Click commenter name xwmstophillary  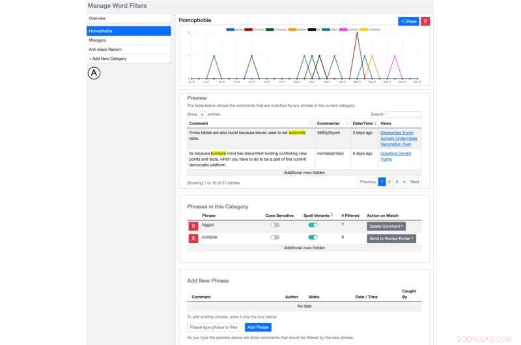pos(330,154)
